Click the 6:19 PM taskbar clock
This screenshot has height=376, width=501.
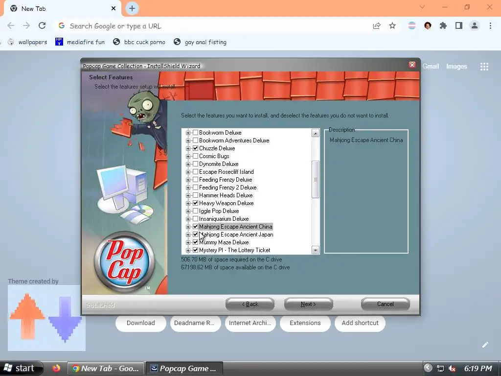tap(478, 368)
